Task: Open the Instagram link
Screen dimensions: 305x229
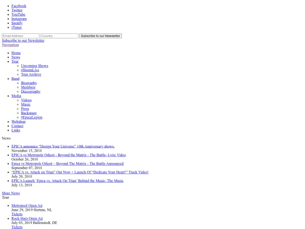Action: [x=19, y=19]
